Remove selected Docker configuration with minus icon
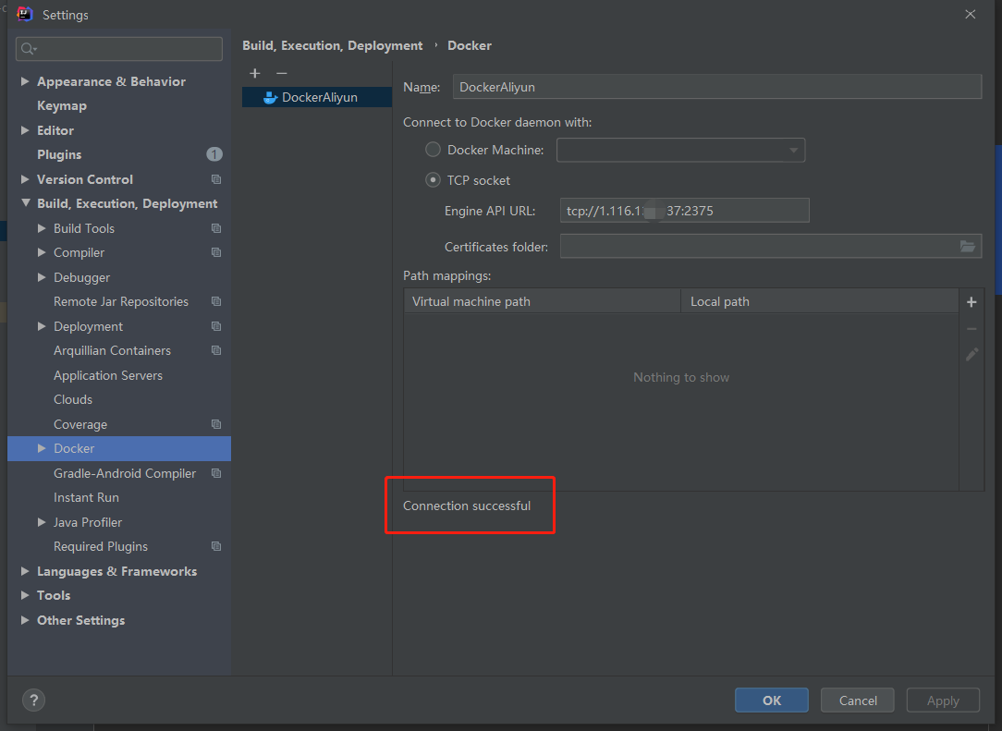This screenshot has height=731, width=1002. [281, 74]
